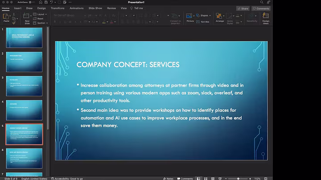Toggle Comments pane in status bar

click(x=185, y=179)
